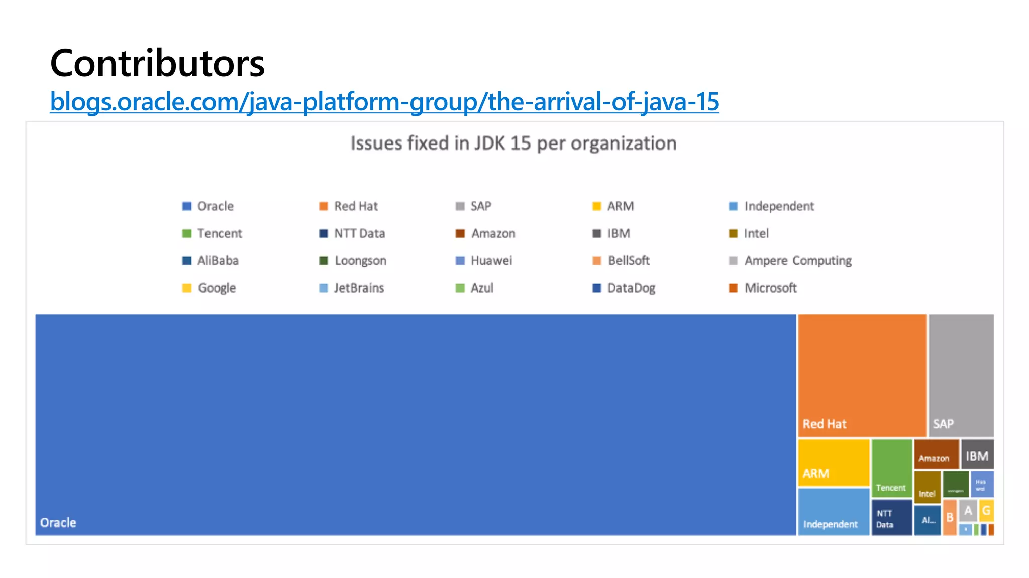Pick the Tencent legend color swatch
Viewport: 1029px width, 578px height.
tap(187, 233)
